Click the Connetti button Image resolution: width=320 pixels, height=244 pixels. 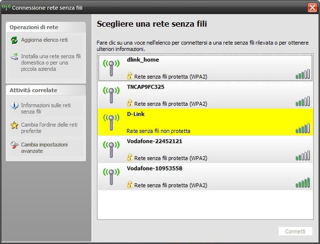pyautogui.click(x=295, y=231)
